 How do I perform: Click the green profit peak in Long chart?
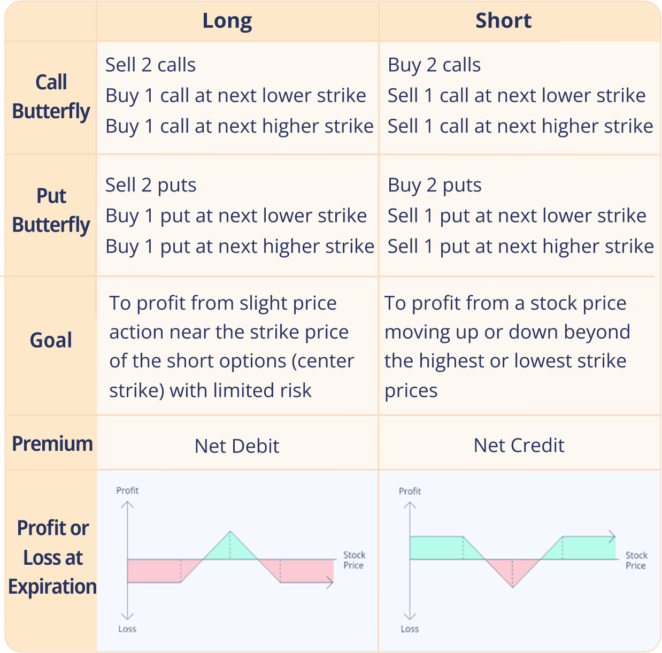[x=230, y=549]
